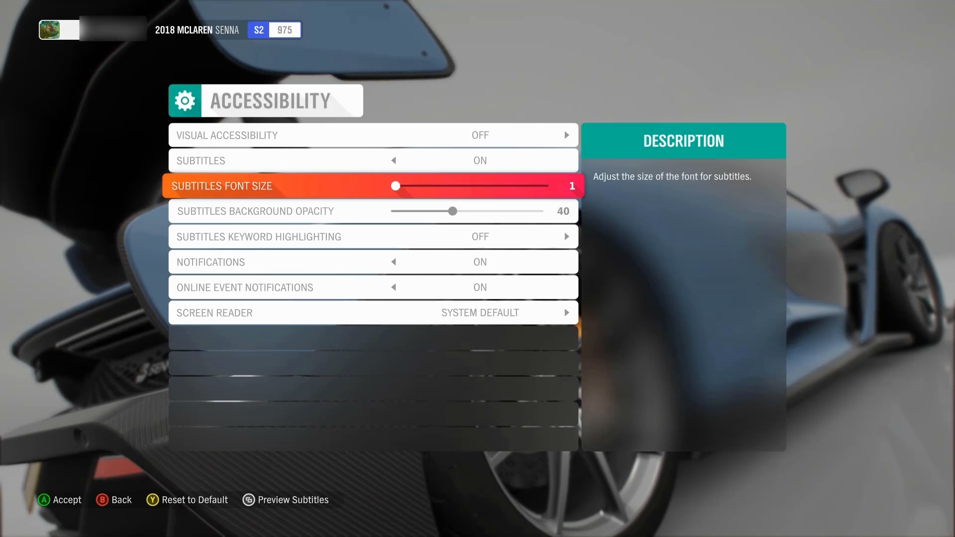
Task: Select Accessibility menu header tab
Action: tap(266, 100)
